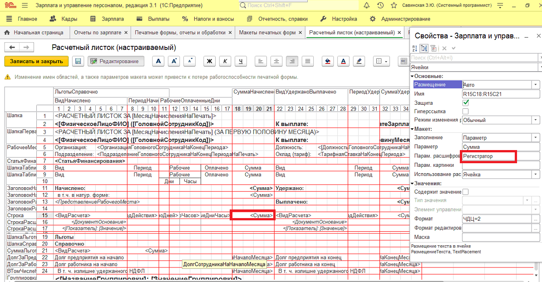Click Записать и закрыть button
Image resolution: width=542 pixels, height=282 pixels.
pos(36,62)
